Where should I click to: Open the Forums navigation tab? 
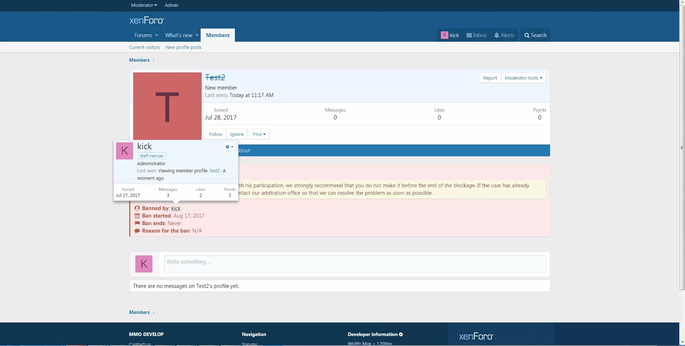click(143, 35)
